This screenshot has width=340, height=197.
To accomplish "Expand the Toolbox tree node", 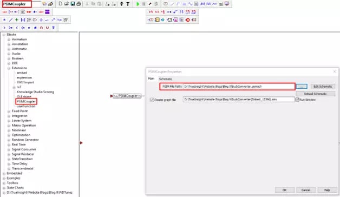I will (x=4, y=183).
